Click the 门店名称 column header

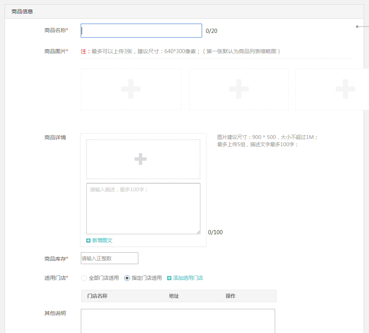[x=97, y=296]
